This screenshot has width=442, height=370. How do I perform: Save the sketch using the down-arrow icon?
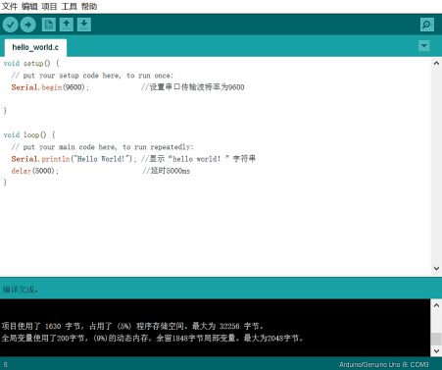(84, 25)
